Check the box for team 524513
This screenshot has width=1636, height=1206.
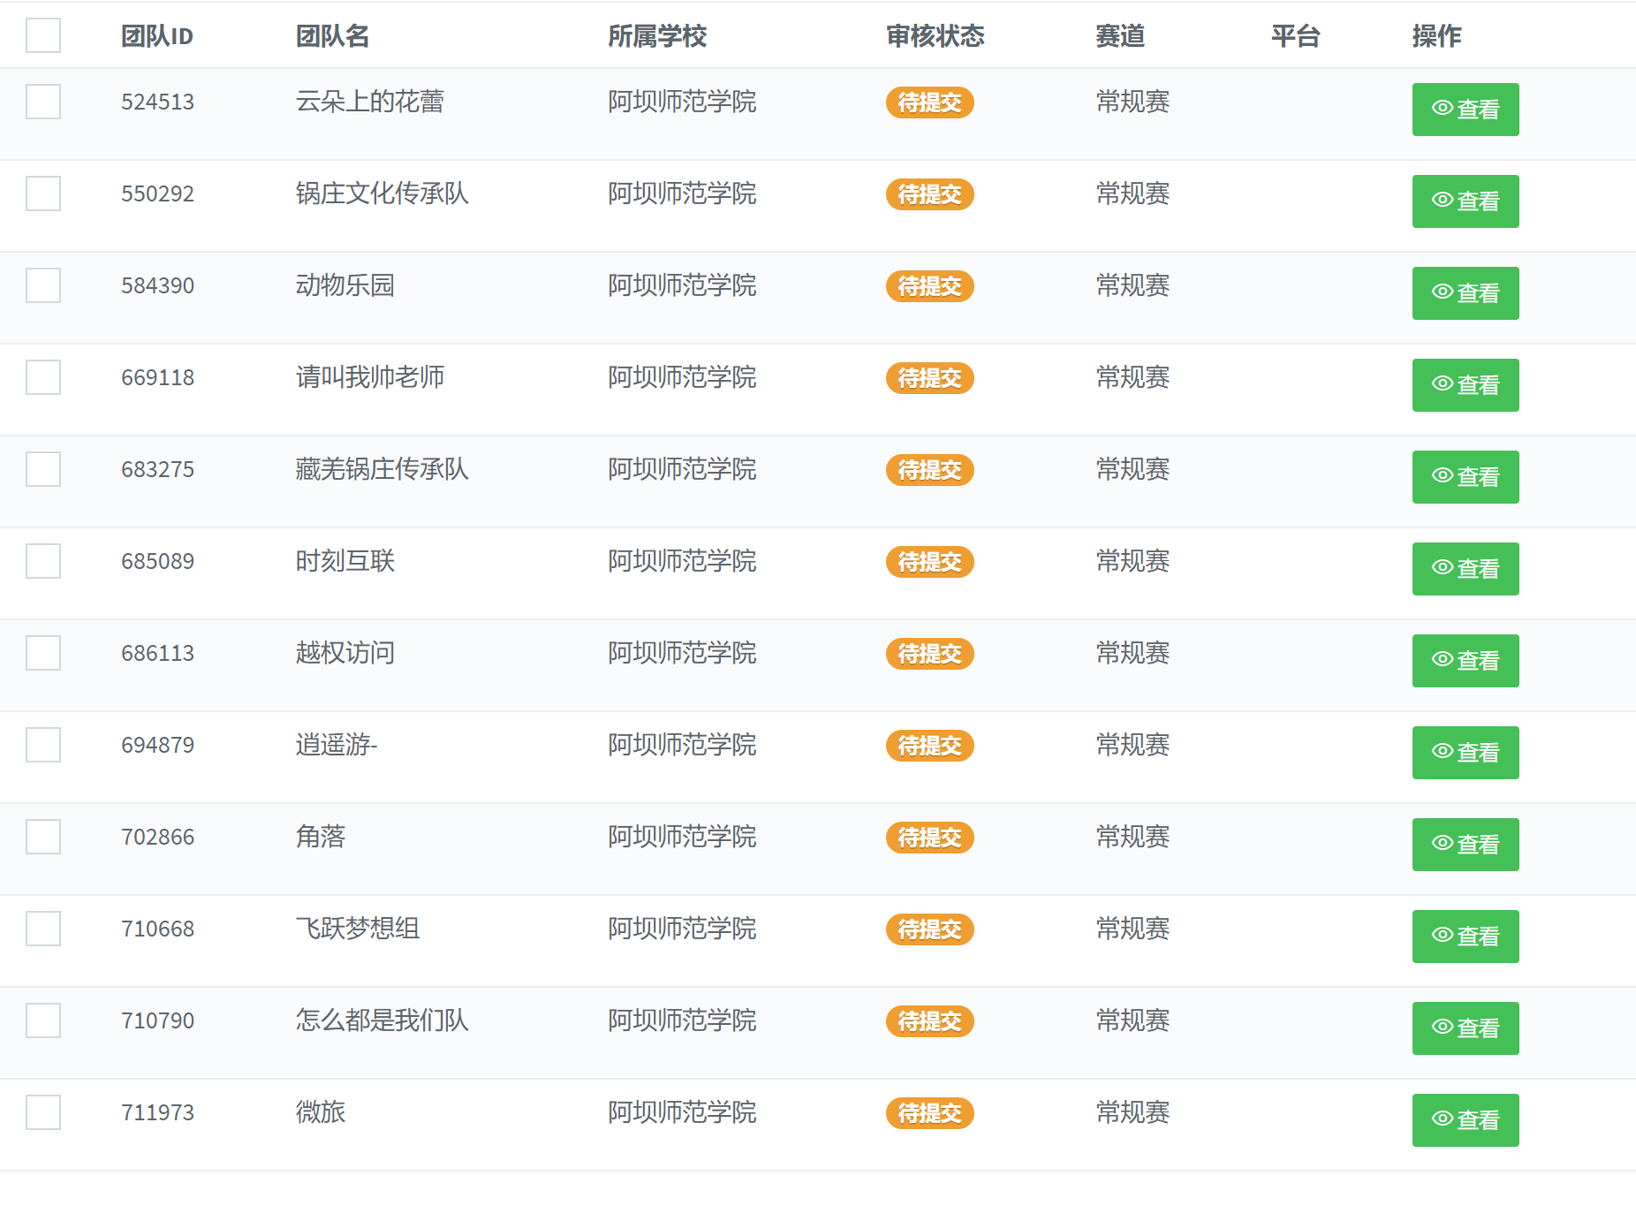coord(43,102)
